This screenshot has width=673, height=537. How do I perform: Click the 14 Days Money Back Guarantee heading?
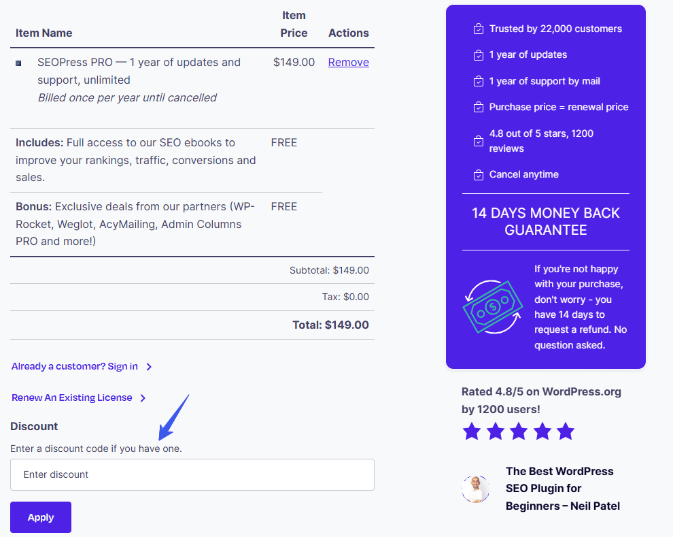545,221
